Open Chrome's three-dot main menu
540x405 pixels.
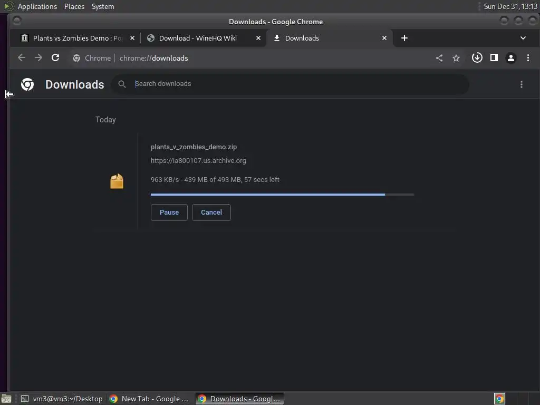coord(528,58)
